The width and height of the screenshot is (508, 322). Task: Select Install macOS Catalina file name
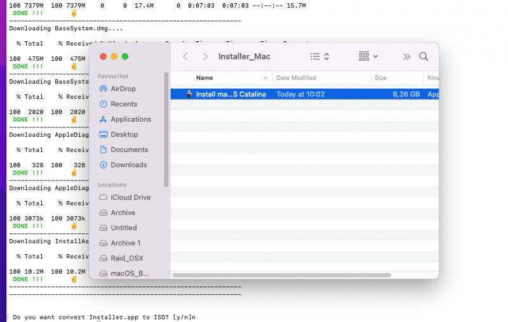231,94
